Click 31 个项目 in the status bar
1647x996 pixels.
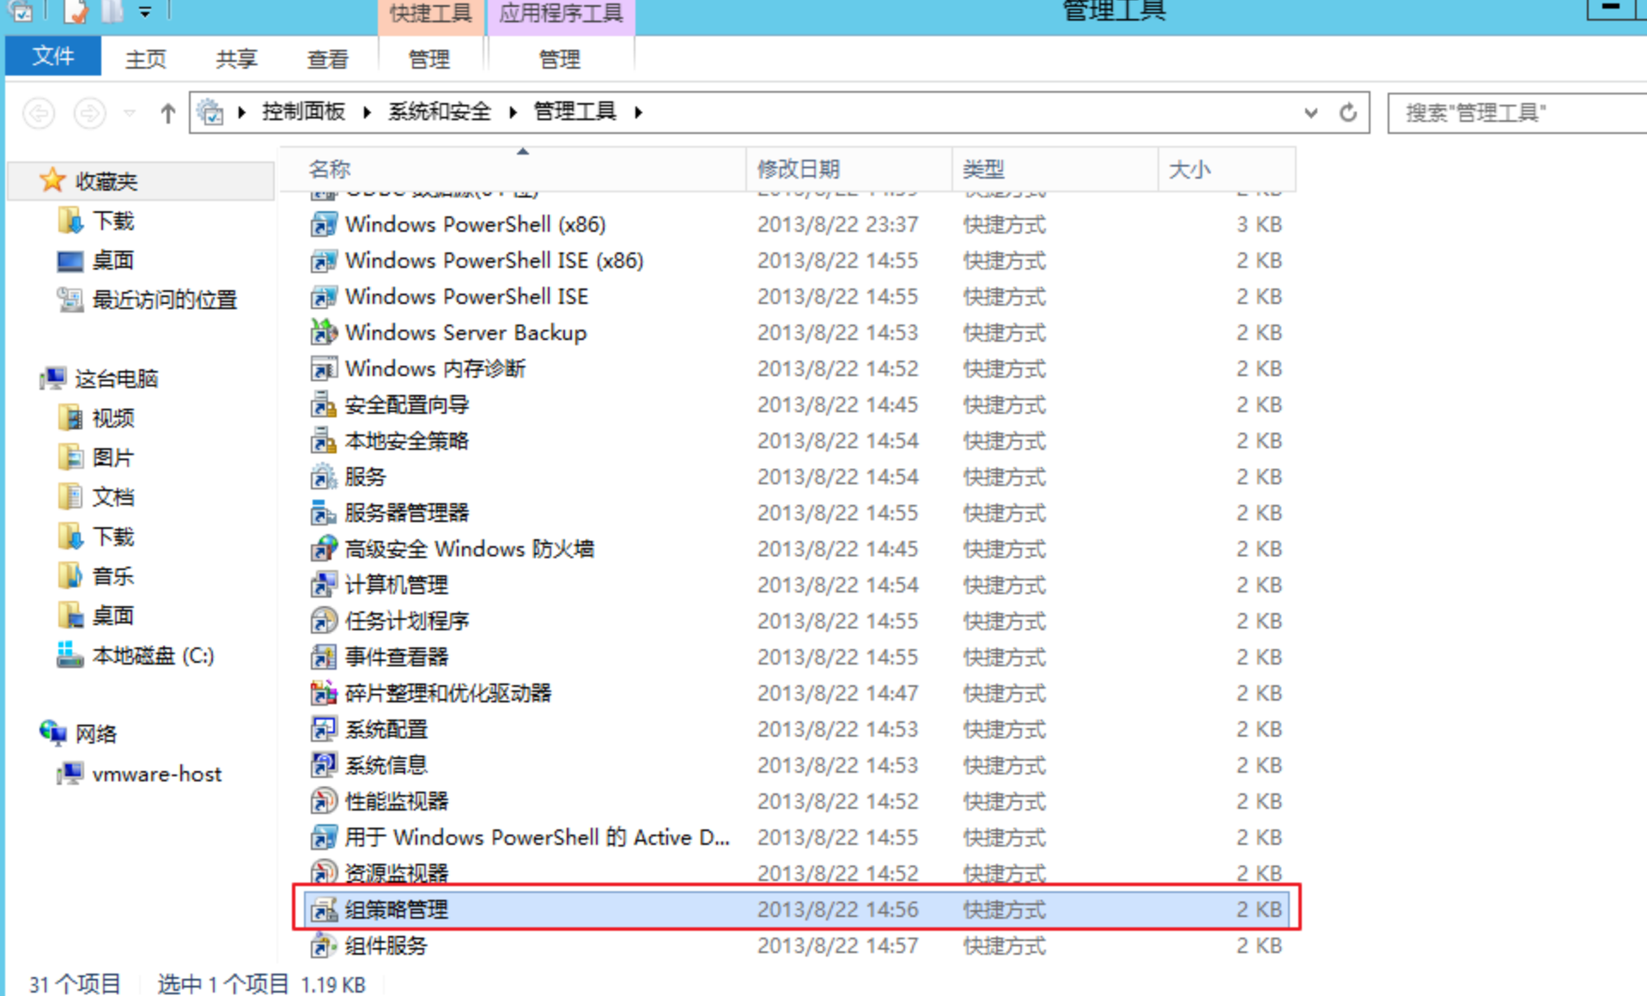tap(76, 984)
